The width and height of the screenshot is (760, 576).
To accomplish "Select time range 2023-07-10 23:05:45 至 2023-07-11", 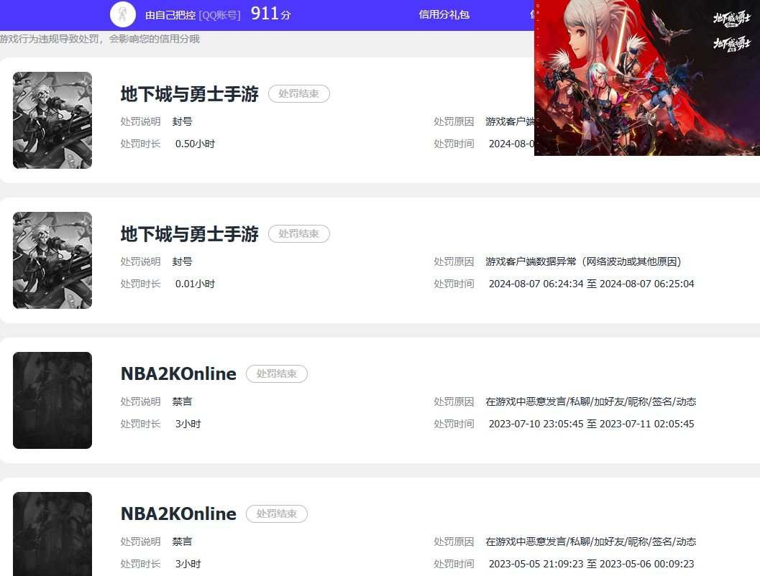I will tap(591, 424).
